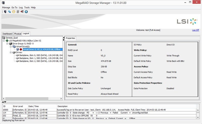Collapse the Drives tree node
Image resolution: width=202 pixels, height=124 pixels.
(x=10, y=53)
